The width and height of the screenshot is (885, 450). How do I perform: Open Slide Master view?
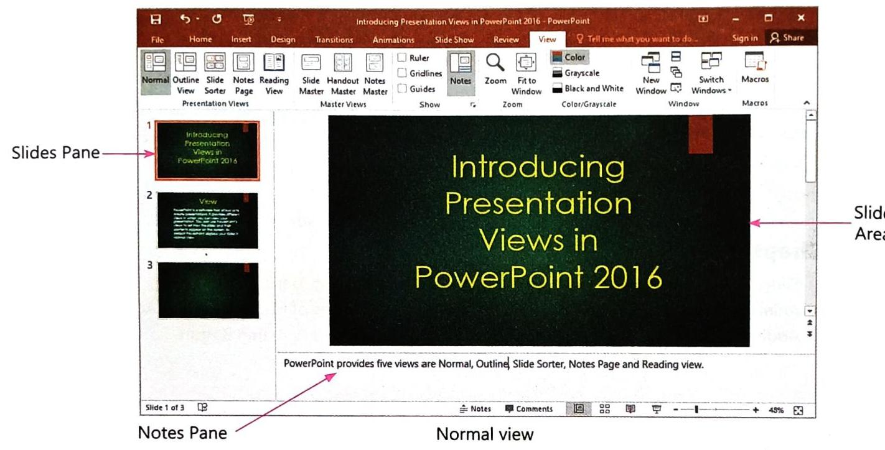(x=311, y=74)
